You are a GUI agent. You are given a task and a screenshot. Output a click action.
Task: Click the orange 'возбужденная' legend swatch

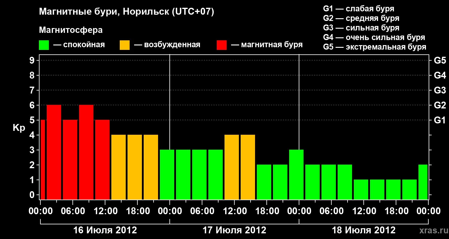[x=125, y=45]
